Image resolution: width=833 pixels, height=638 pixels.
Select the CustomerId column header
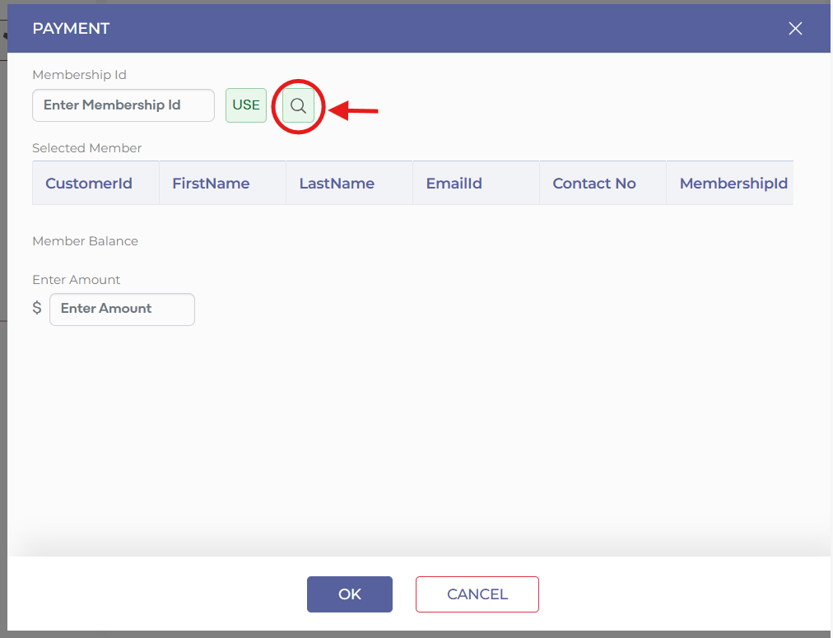click(x=89, y=184)
